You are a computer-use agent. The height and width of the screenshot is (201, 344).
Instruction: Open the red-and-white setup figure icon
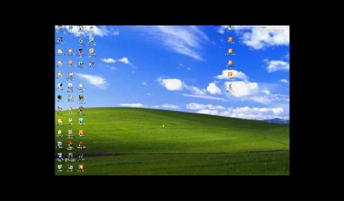[x=81, y=144]
